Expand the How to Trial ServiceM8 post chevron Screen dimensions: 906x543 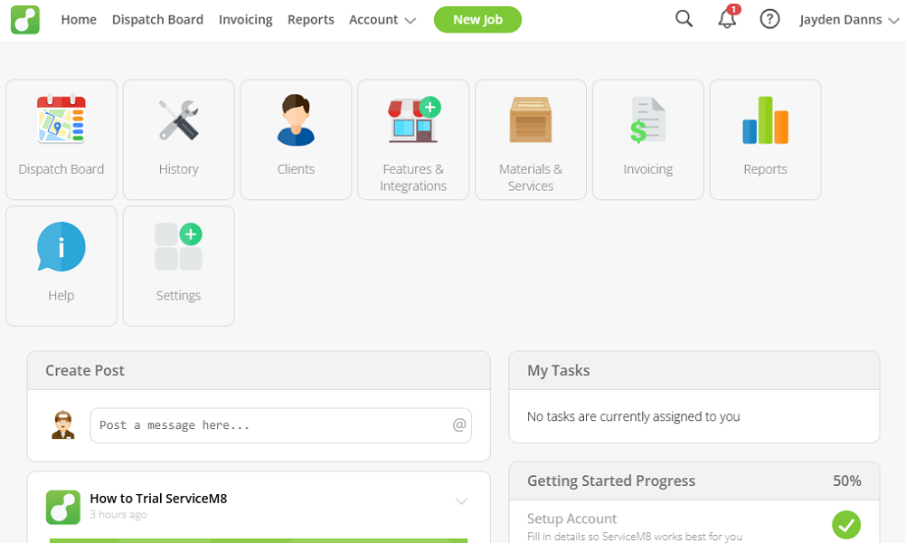(x=461, y=501)
